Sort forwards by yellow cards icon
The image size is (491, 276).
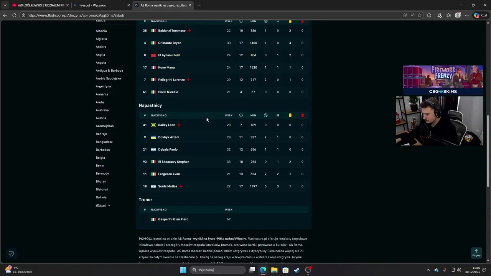(290, 115)
